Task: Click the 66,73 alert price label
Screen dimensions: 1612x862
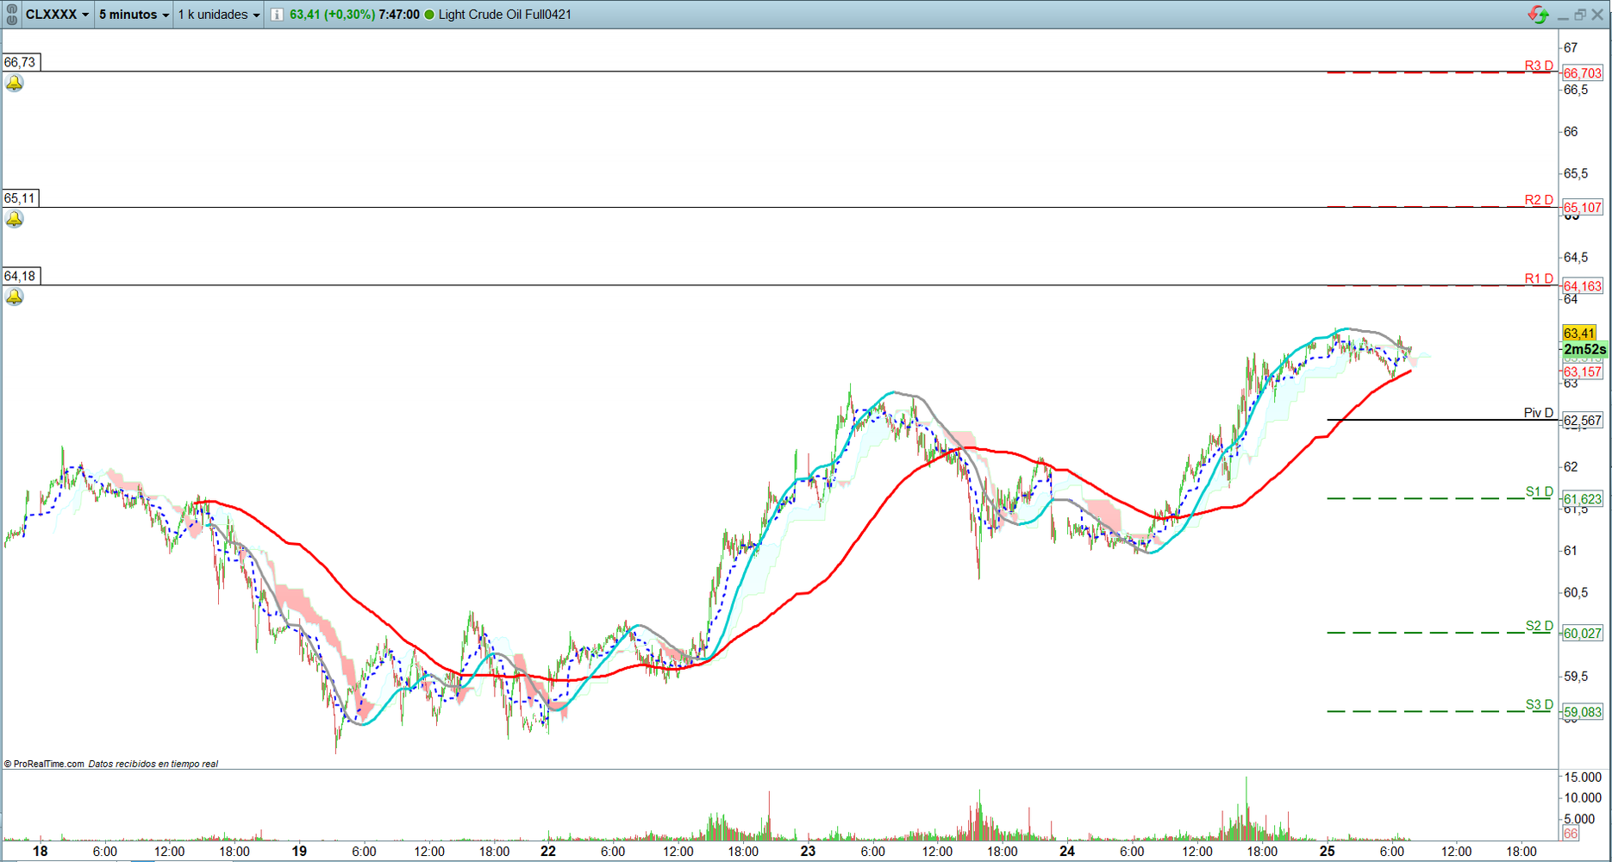Action: pos(20,62)
